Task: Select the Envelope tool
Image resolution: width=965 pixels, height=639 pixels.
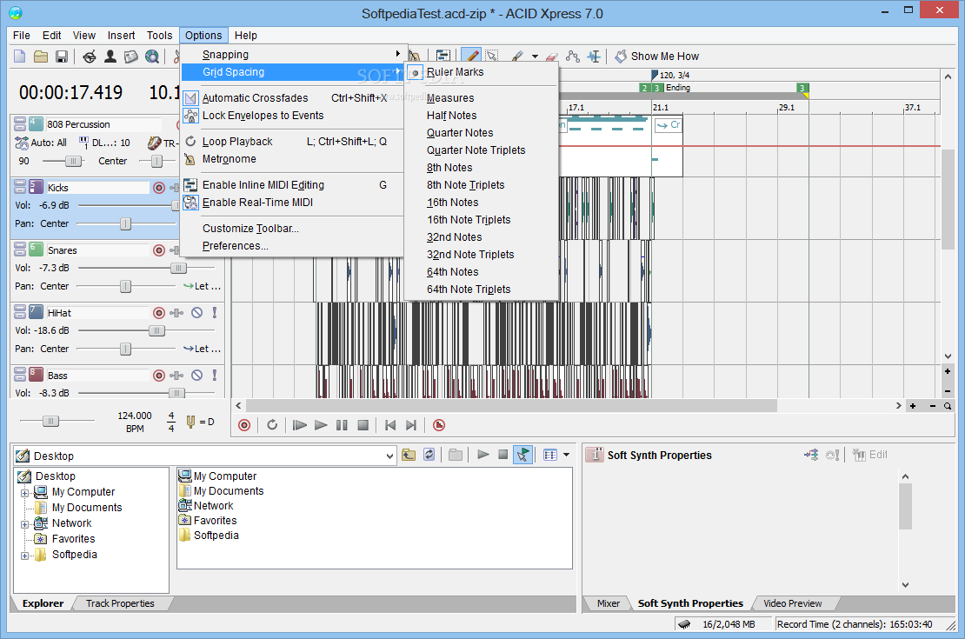Action: [573, 56]
